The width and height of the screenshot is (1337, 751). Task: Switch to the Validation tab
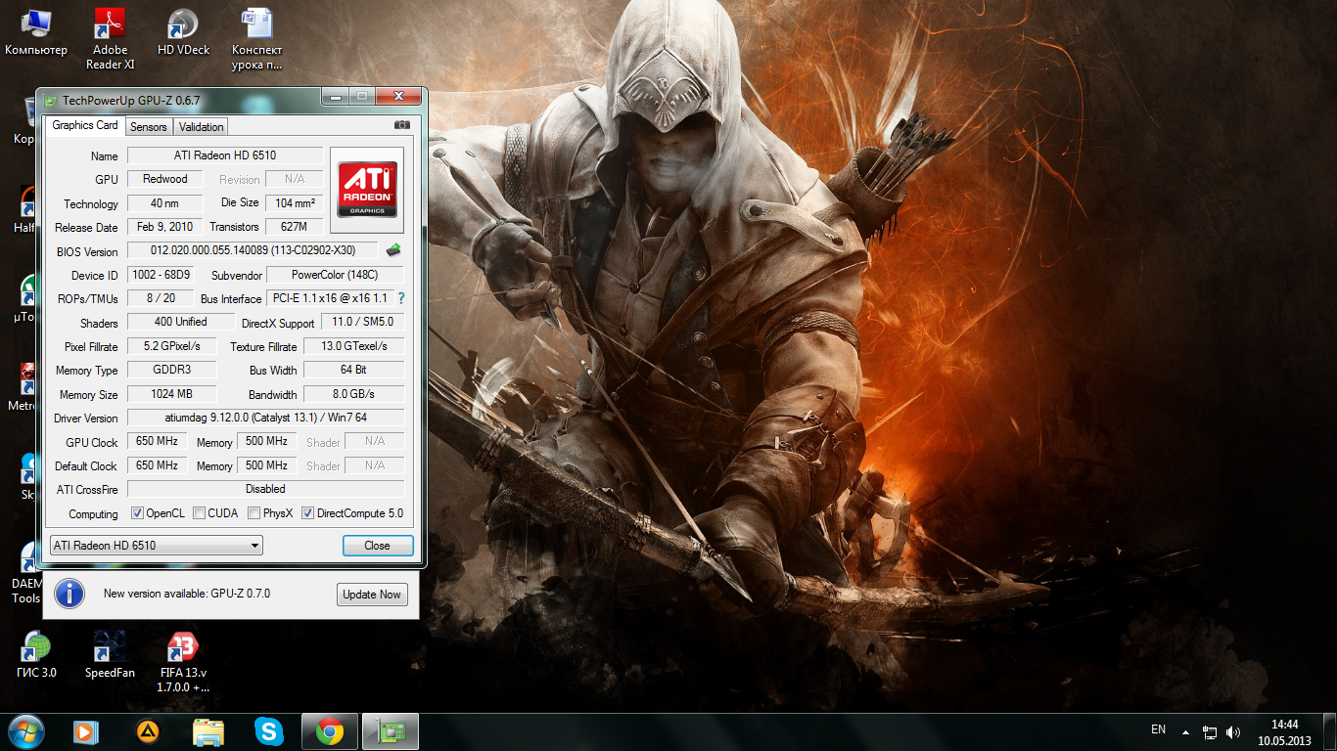click(202, 127)
